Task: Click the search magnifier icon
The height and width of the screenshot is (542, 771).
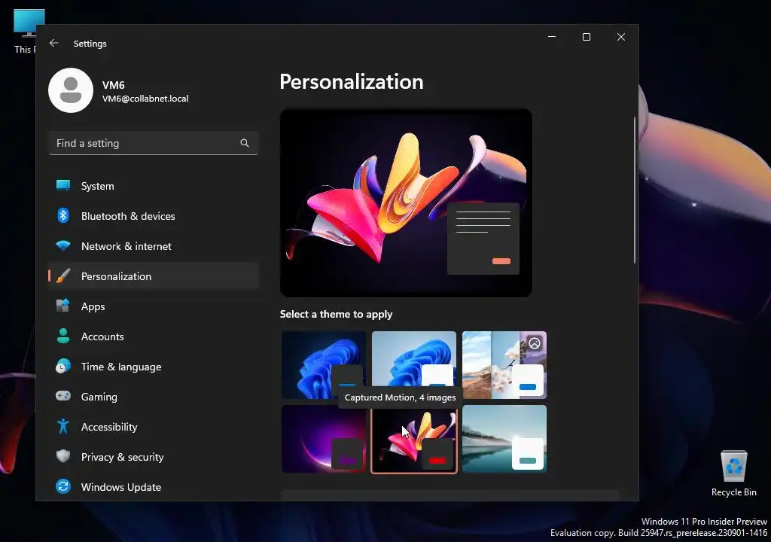Action: pyautogui.click(x=245, y=143)
